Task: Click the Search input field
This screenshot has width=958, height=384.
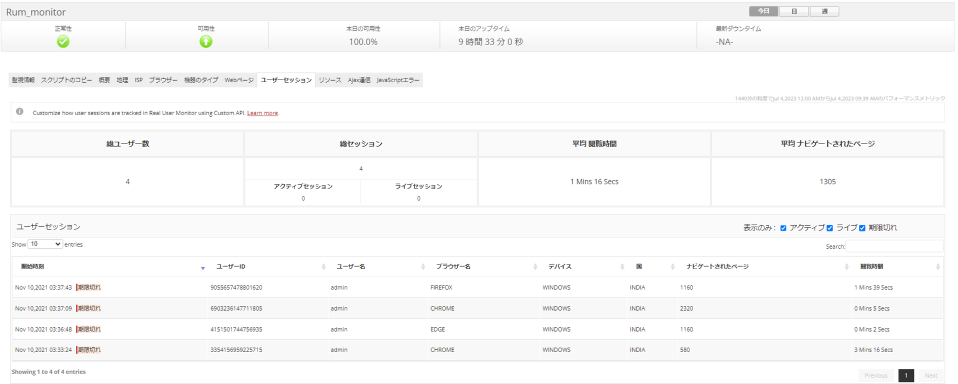Action: (x=894, y=246)
